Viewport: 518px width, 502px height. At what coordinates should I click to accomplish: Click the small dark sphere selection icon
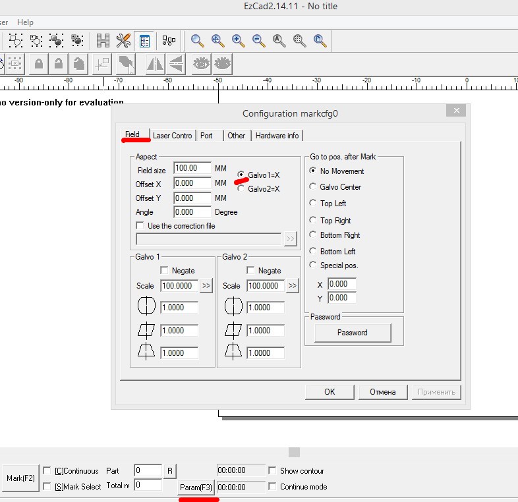pos(77,40)
